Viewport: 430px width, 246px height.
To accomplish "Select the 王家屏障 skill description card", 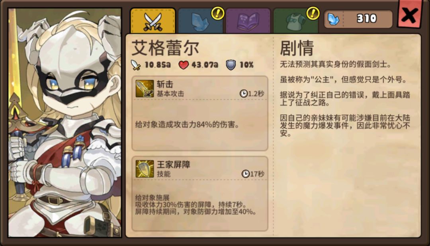I will coord(199,193).
